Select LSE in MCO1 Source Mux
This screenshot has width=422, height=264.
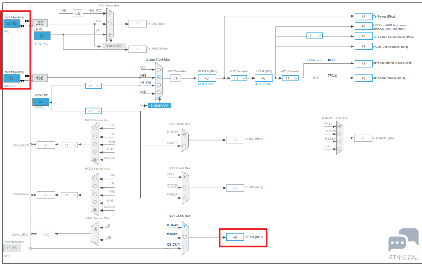[95, 129]
